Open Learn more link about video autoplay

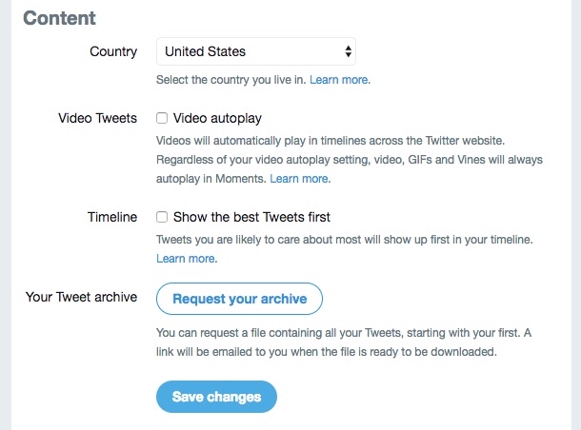tap(300, 179)
